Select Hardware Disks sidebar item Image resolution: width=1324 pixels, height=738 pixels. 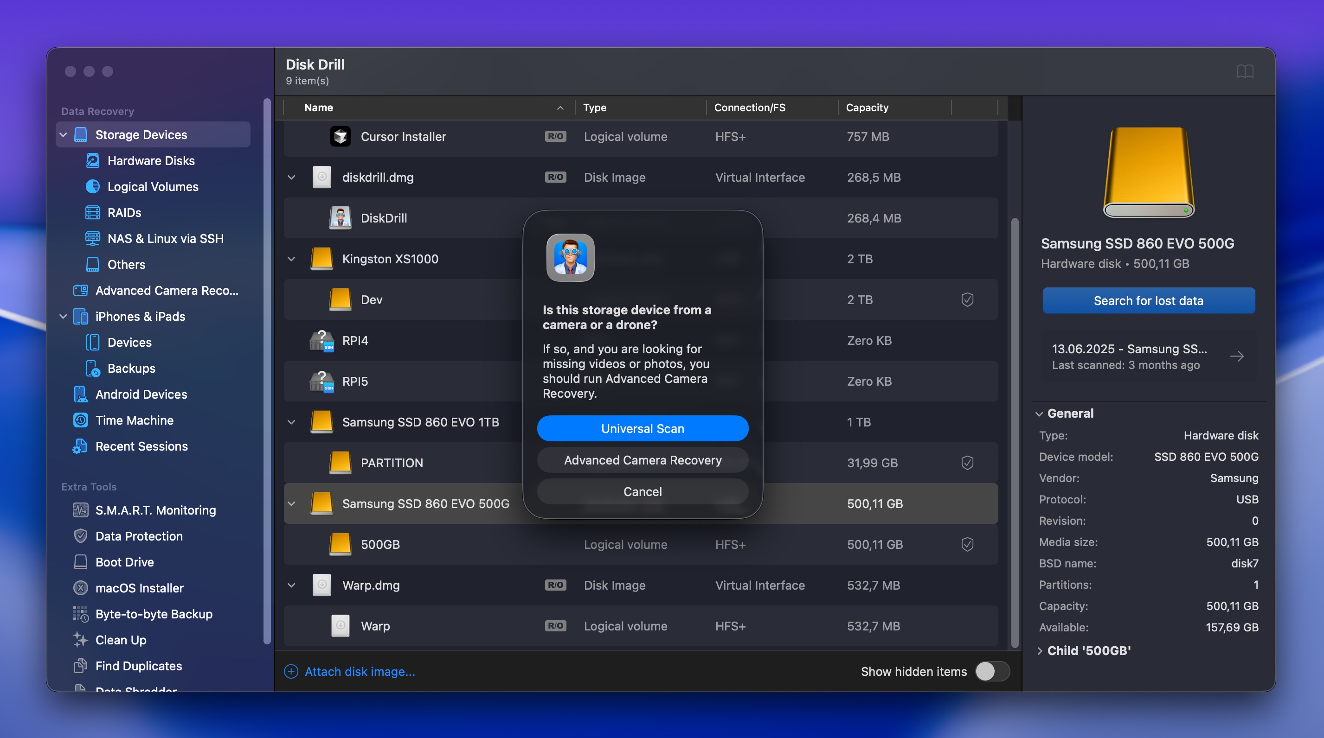click(151, 161)
